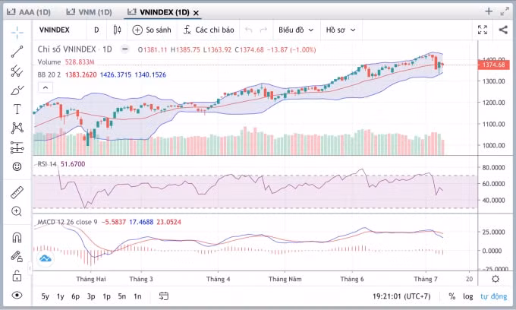
Task: Click the minus button beside Chỉ số VNINDEX
Action: (124, 49)
